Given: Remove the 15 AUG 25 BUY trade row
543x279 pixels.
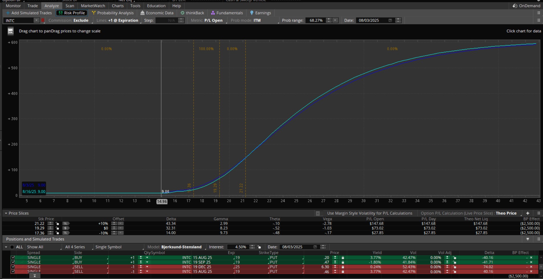Looking at the screenshot, I should click(x=531, y=258).
